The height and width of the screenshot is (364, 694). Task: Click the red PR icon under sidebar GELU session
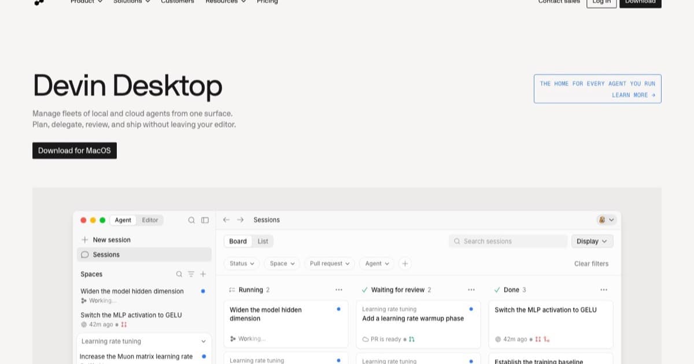click(x=124, y=325)
